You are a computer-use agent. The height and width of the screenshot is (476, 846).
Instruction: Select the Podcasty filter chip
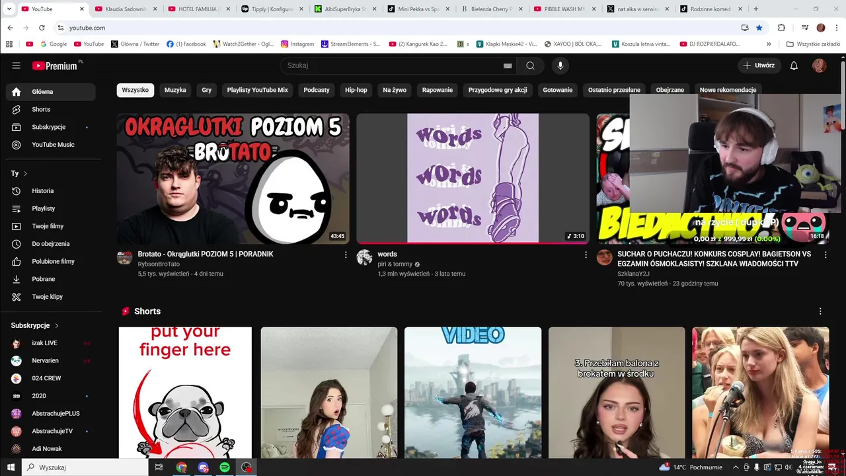(317, 90)
